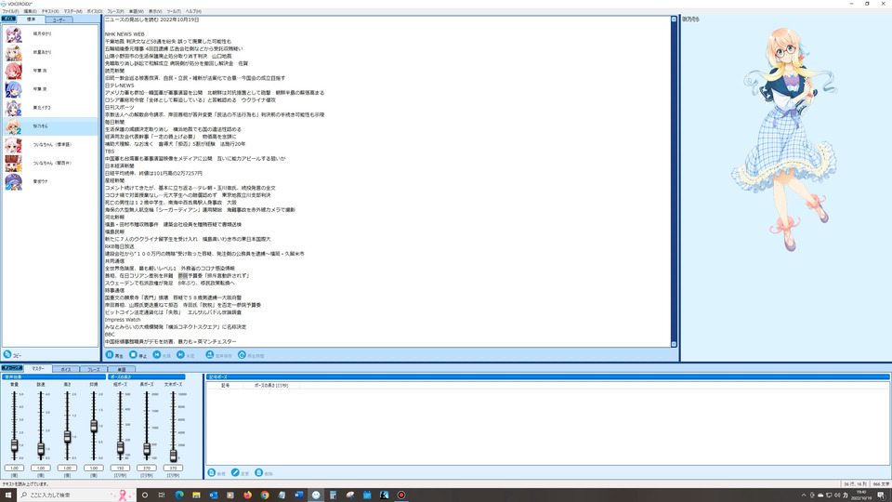Open the 単語 menu in the menu bar
Screen dimensions: 892x502
[x=136, y=11]
